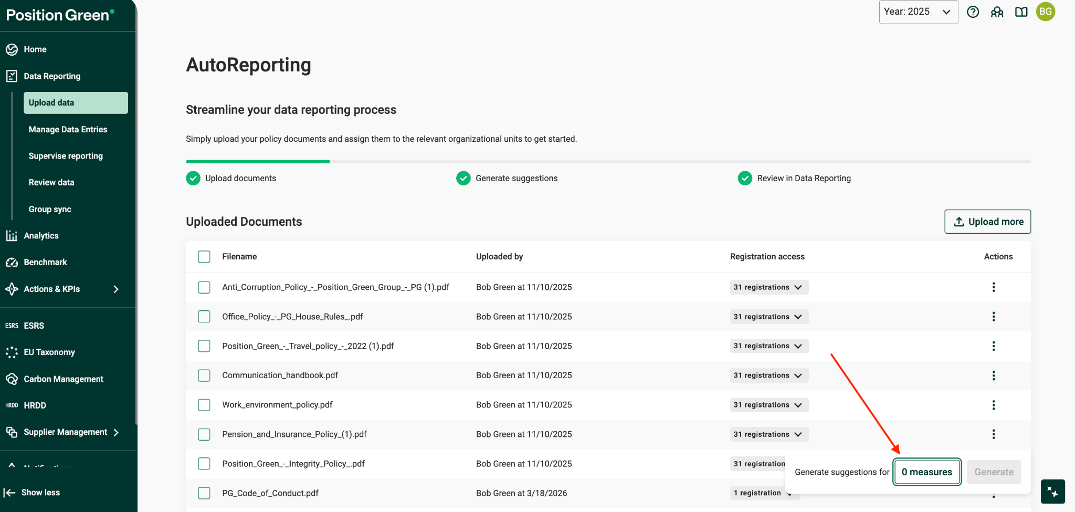Check the Travel_policy file checkbox
Viewport: 1075px width, 512px height.
[x=204, y=346]
